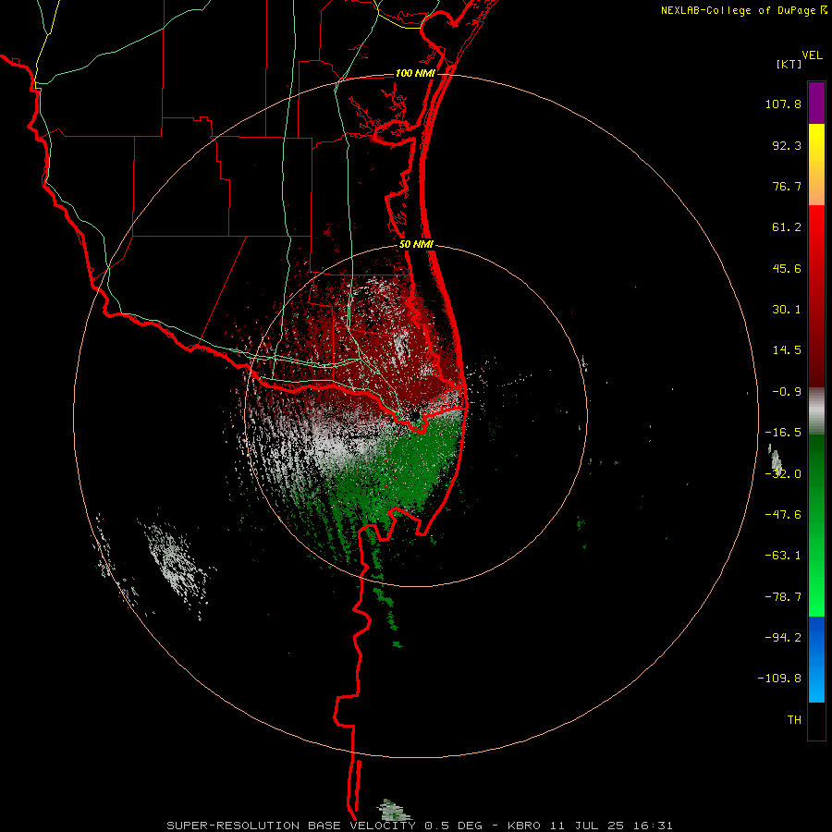
Task: Click the 14.5 velocity scale value
Action: point(787,350)
